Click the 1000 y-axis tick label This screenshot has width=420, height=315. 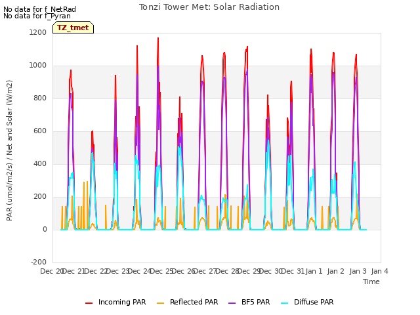click(x=38, y=66)
